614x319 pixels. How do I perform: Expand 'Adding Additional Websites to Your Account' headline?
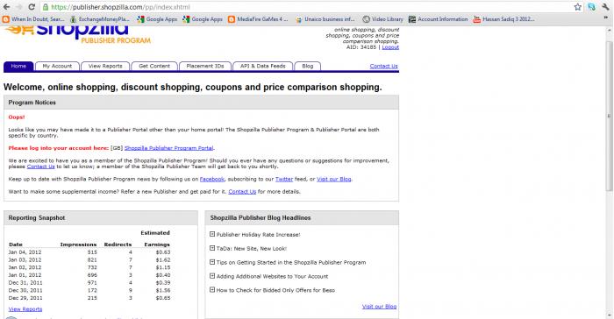tap(212, 276)
